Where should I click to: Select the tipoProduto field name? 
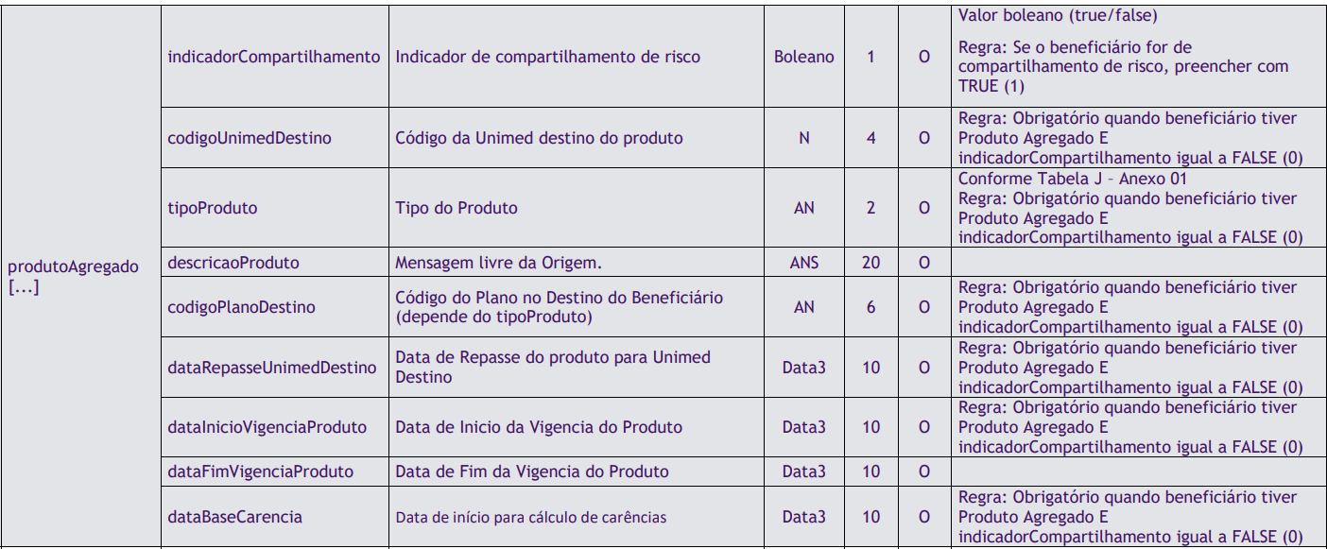212,208
